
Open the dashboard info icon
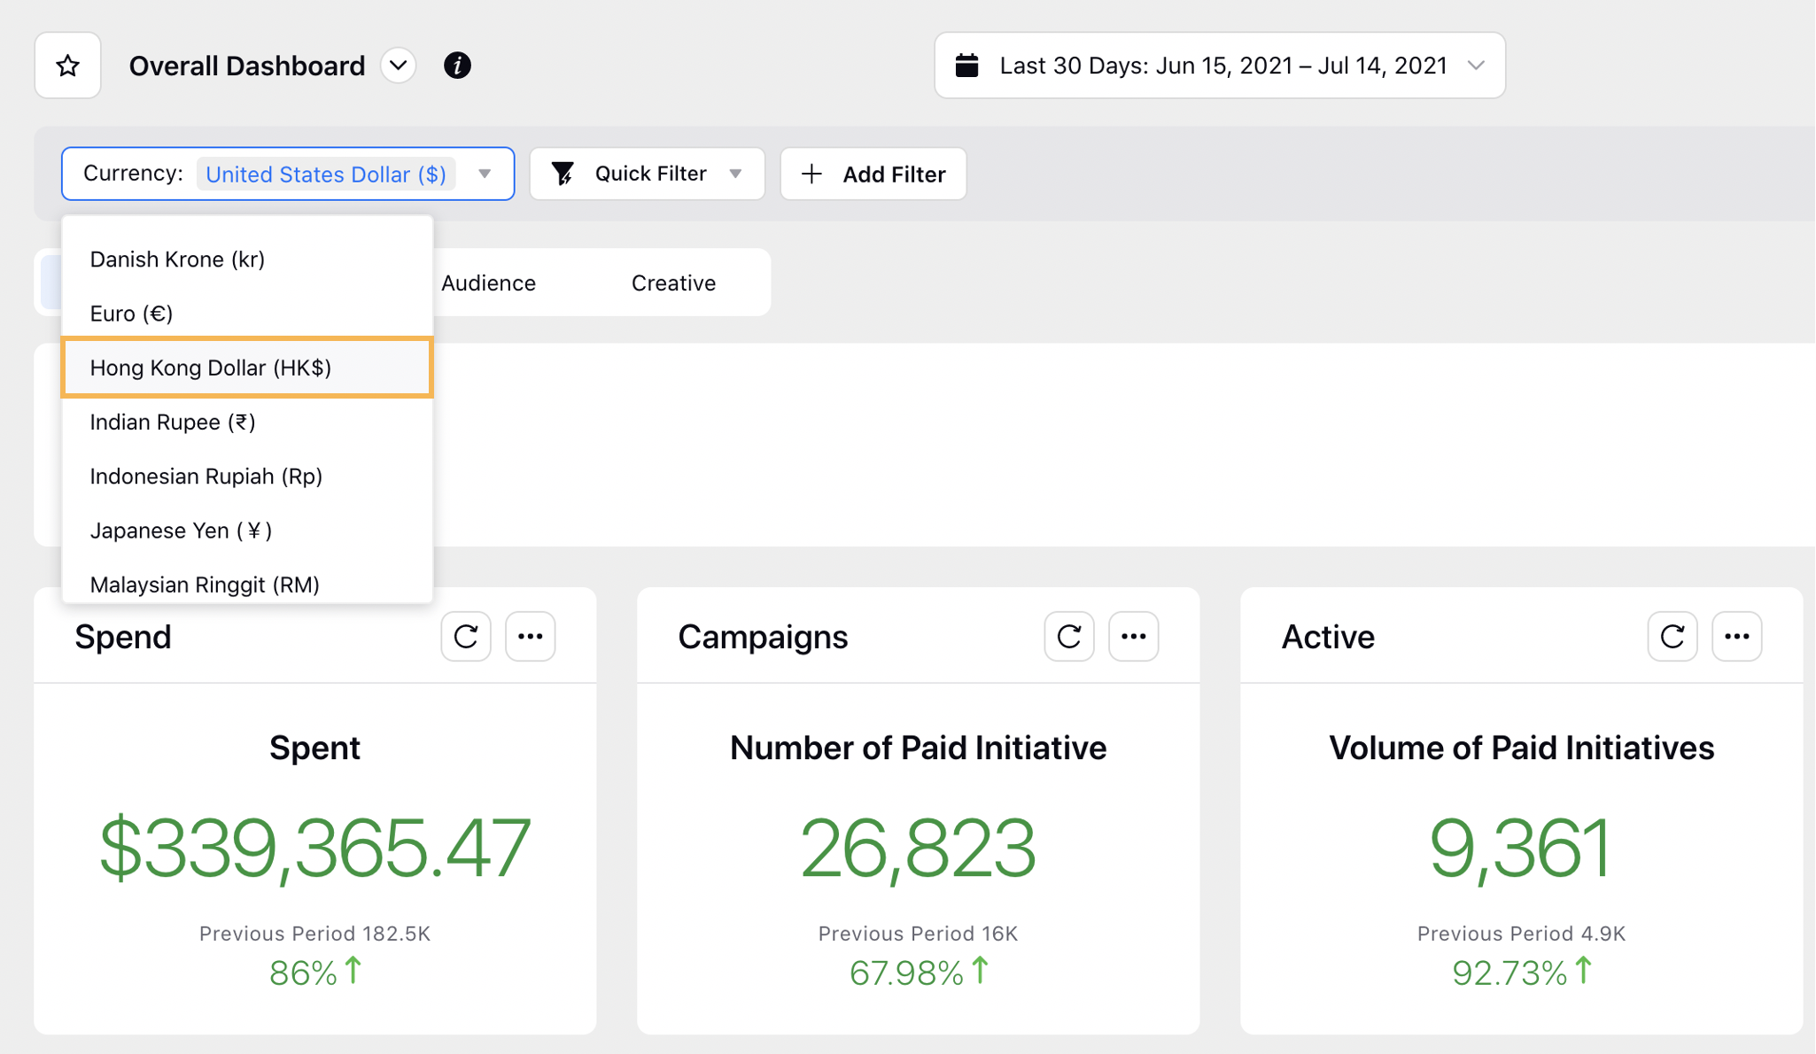coord(457,66)
